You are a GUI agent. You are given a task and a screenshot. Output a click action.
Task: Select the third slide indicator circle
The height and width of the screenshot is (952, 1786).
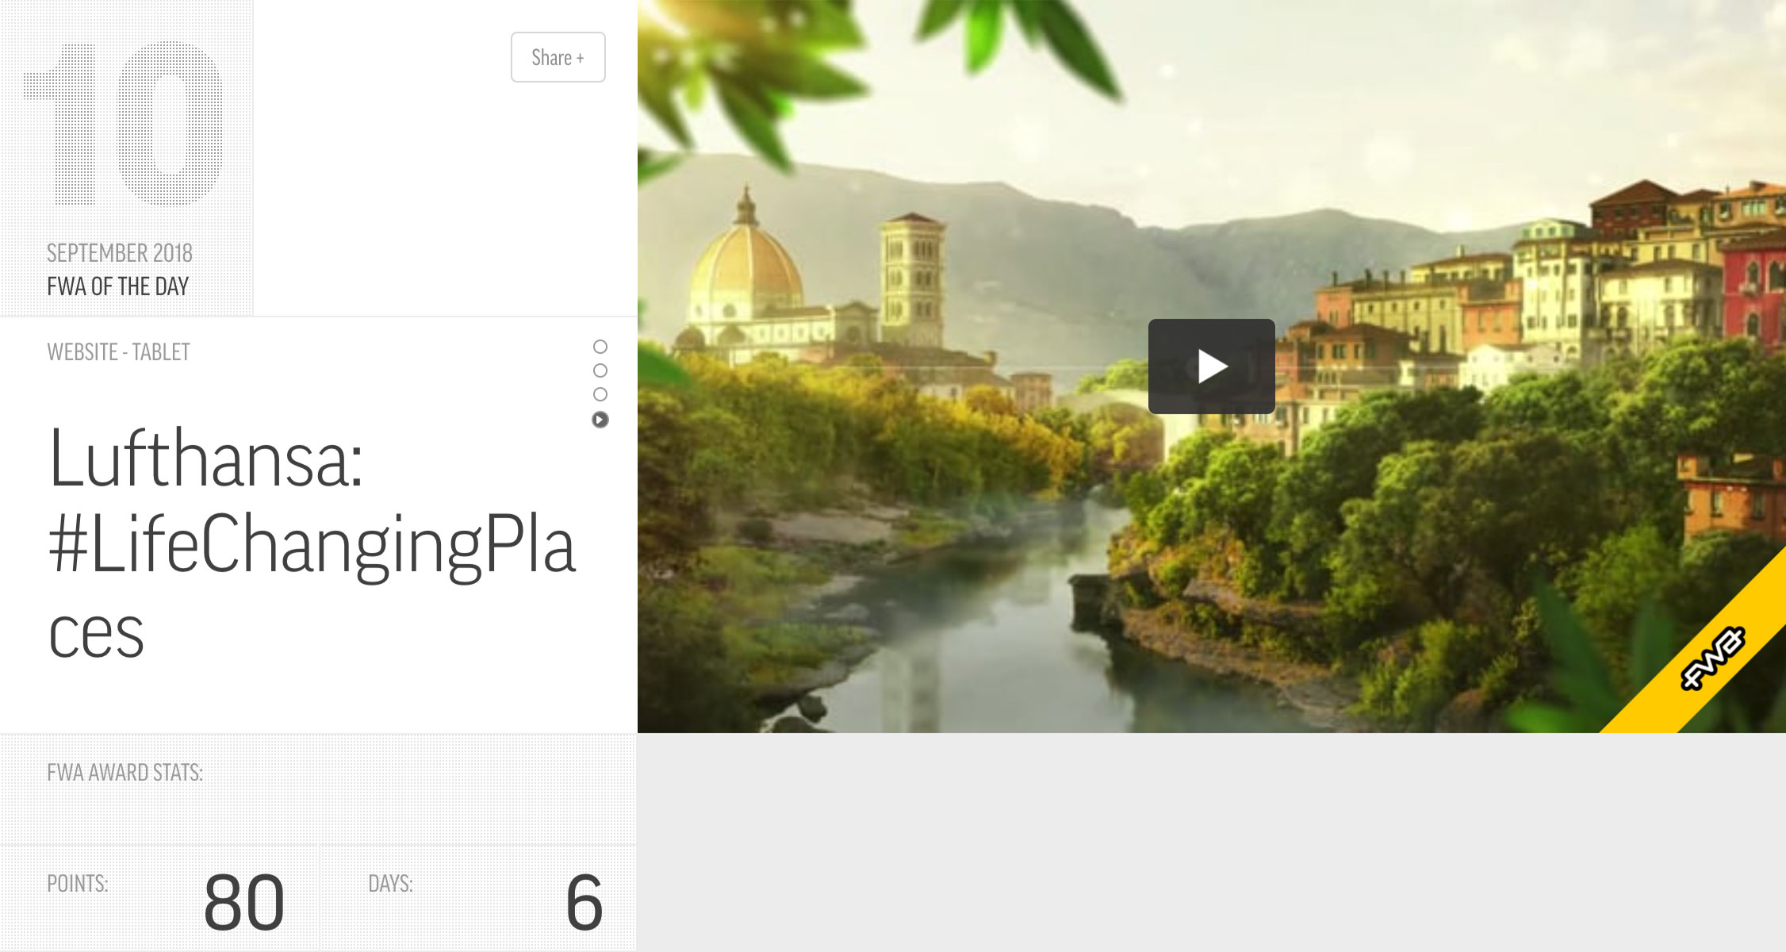click(x=600, y=394)
